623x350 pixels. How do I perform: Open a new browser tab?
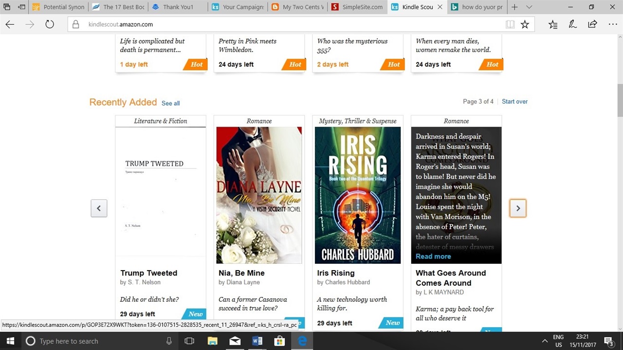pos(514,7)
